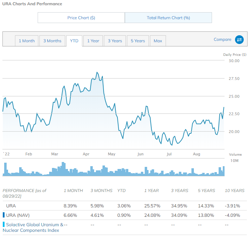The image size is (250, 236).
Task: Choose the Max range tab
Action: (158, 41)
